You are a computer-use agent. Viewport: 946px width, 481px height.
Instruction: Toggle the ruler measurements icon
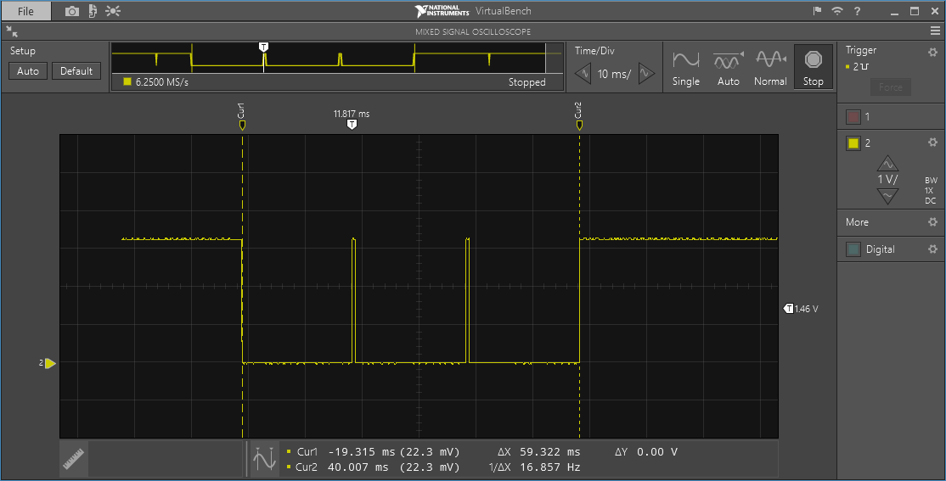click(74, 459)
